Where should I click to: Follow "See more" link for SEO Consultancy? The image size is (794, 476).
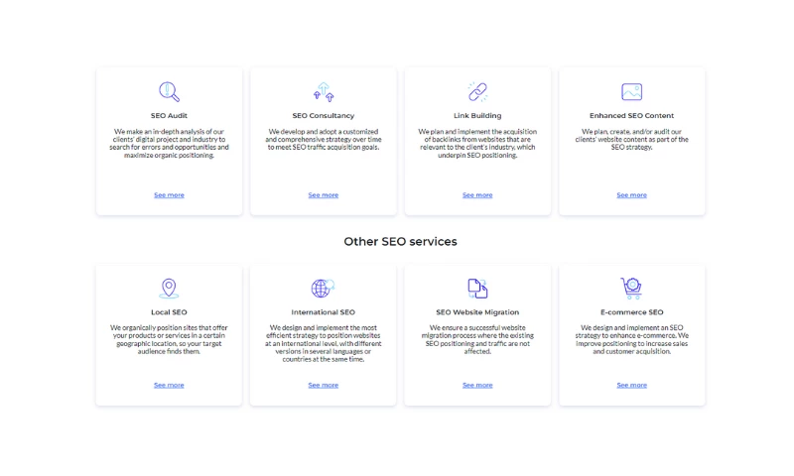(323, 195)
